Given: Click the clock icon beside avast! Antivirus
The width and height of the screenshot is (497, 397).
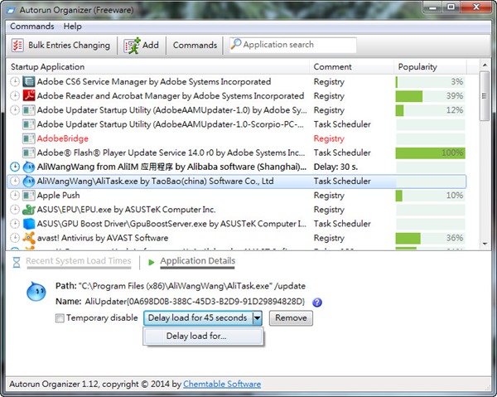Looking at the screenshot, I should (x=15, y=238).
